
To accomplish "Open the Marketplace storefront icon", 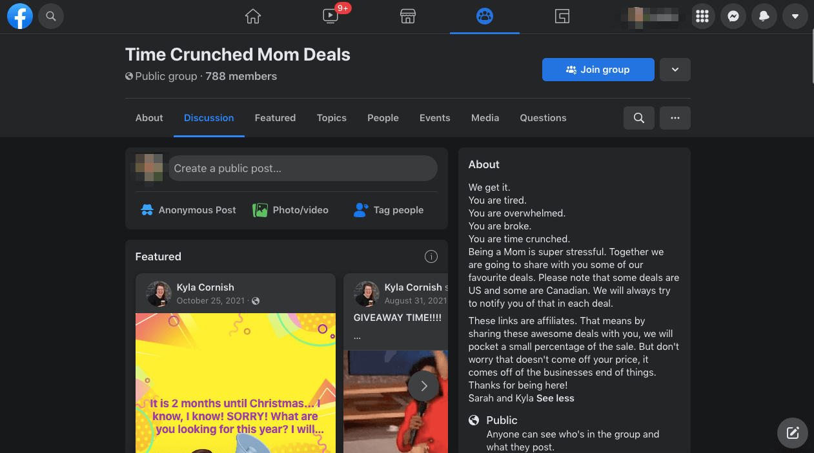I will [408, 17].
